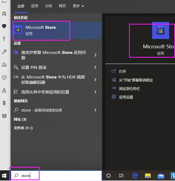Click the video camera icon beside HDR result
Screen dimensions: 175x181
tap(16, 77)
